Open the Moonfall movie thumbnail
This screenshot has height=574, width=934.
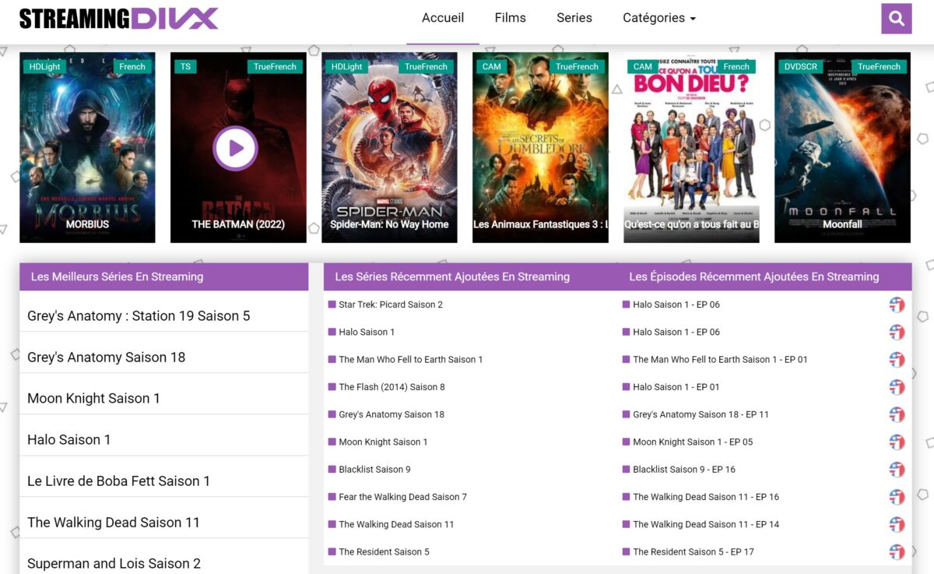[x=842, y=147]
